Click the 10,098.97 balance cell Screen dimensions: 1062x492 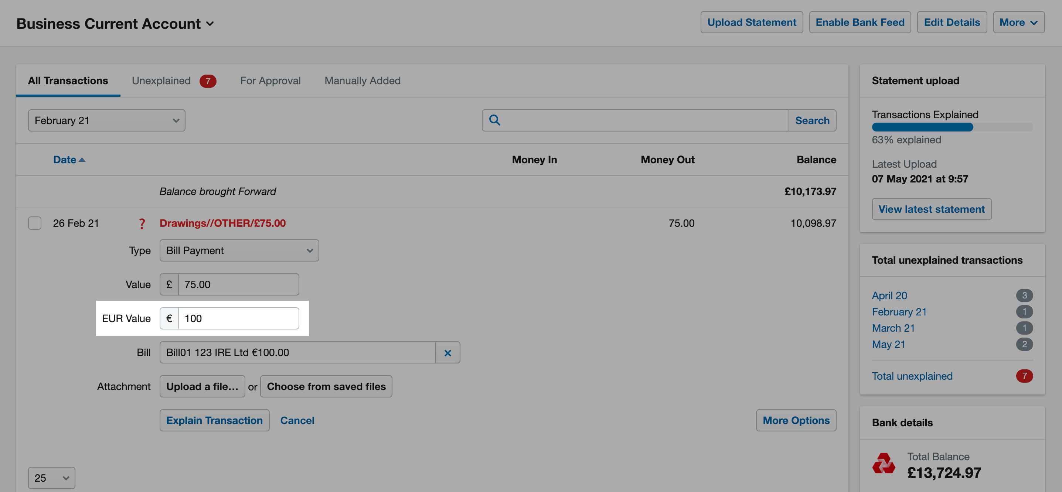pyautogui.click(x=813, y=223)
